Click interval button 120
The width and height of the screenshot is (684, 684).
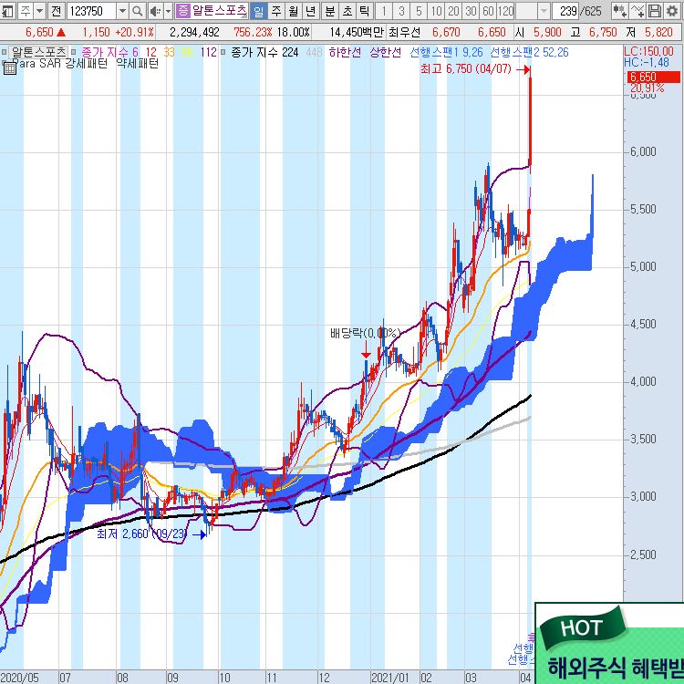pyautogui.click(x=505, y=11)
